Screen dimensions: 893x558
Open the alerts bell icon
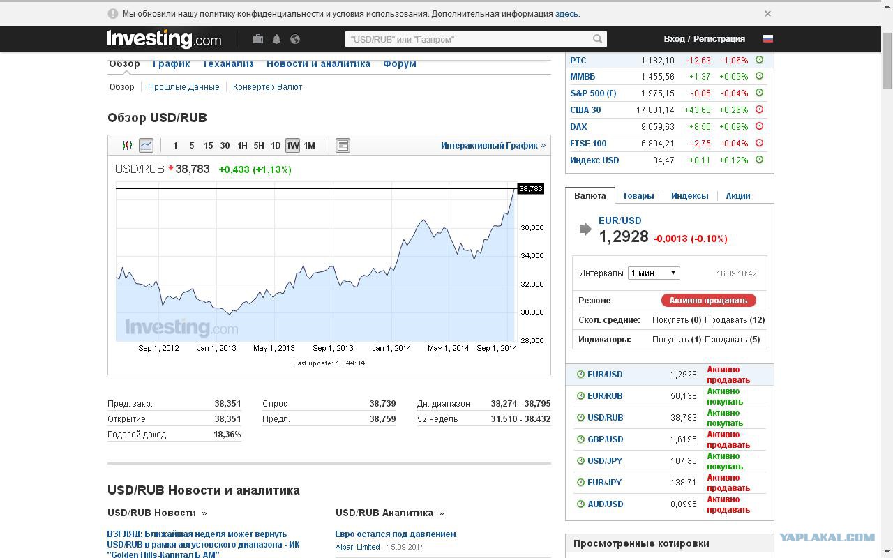click(276, 39)
